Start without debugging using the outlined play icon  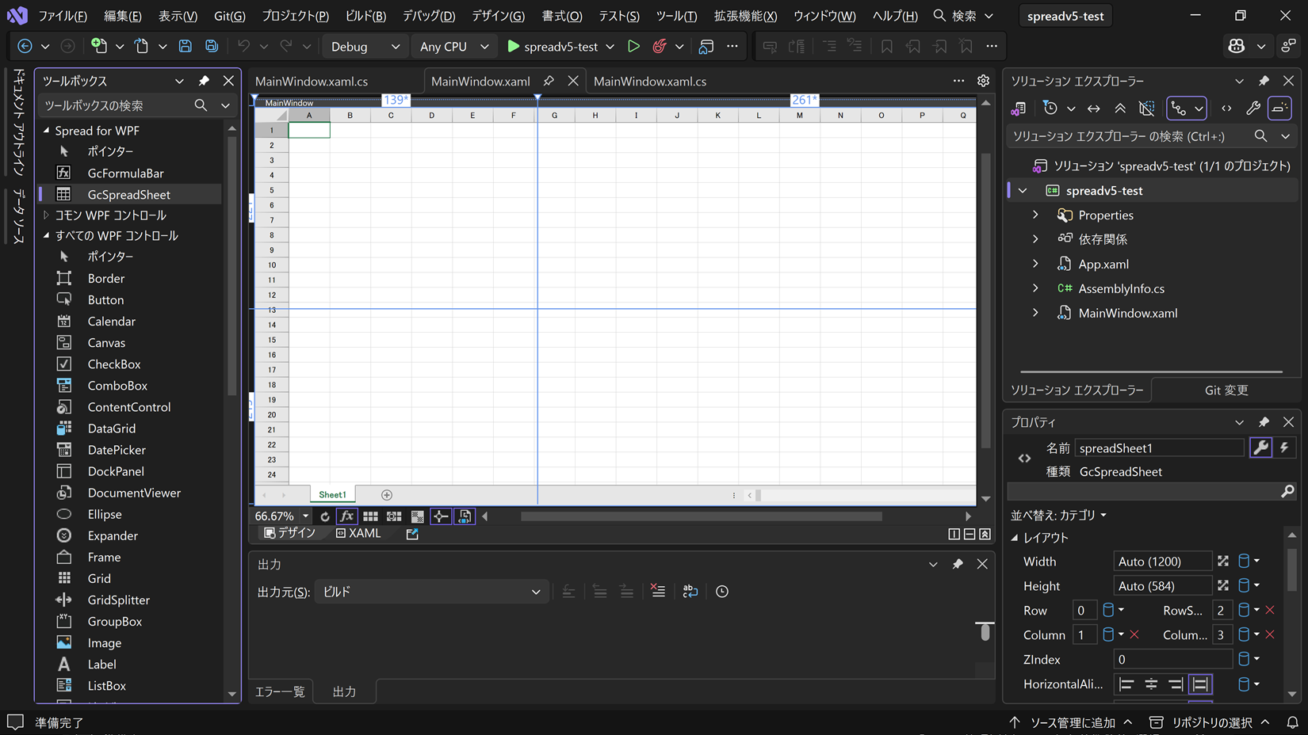[633, 47]
